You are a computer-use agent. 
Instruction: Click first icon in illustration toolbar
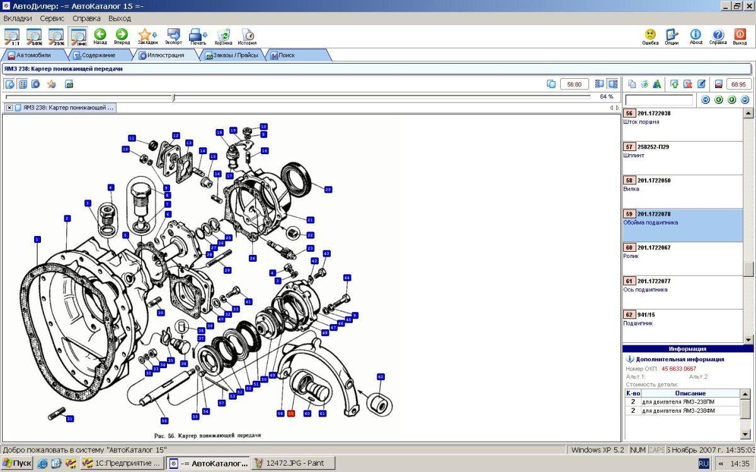click(10, 84)
